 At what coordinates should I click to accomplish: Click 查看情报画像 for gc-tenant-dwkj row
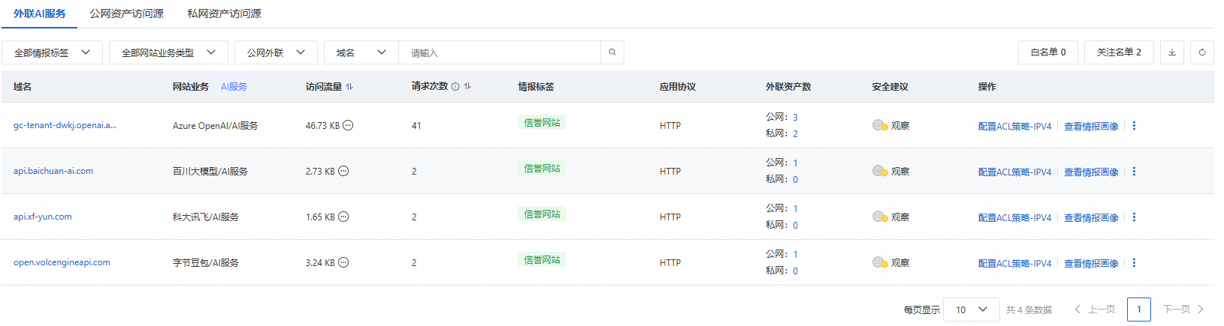pos(1091,127)
